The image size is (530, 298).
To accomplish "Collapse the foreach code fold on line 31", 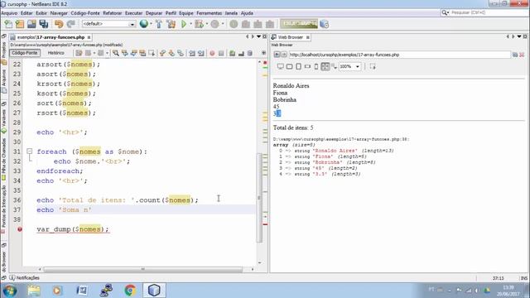I will click(x=30, y=151).
